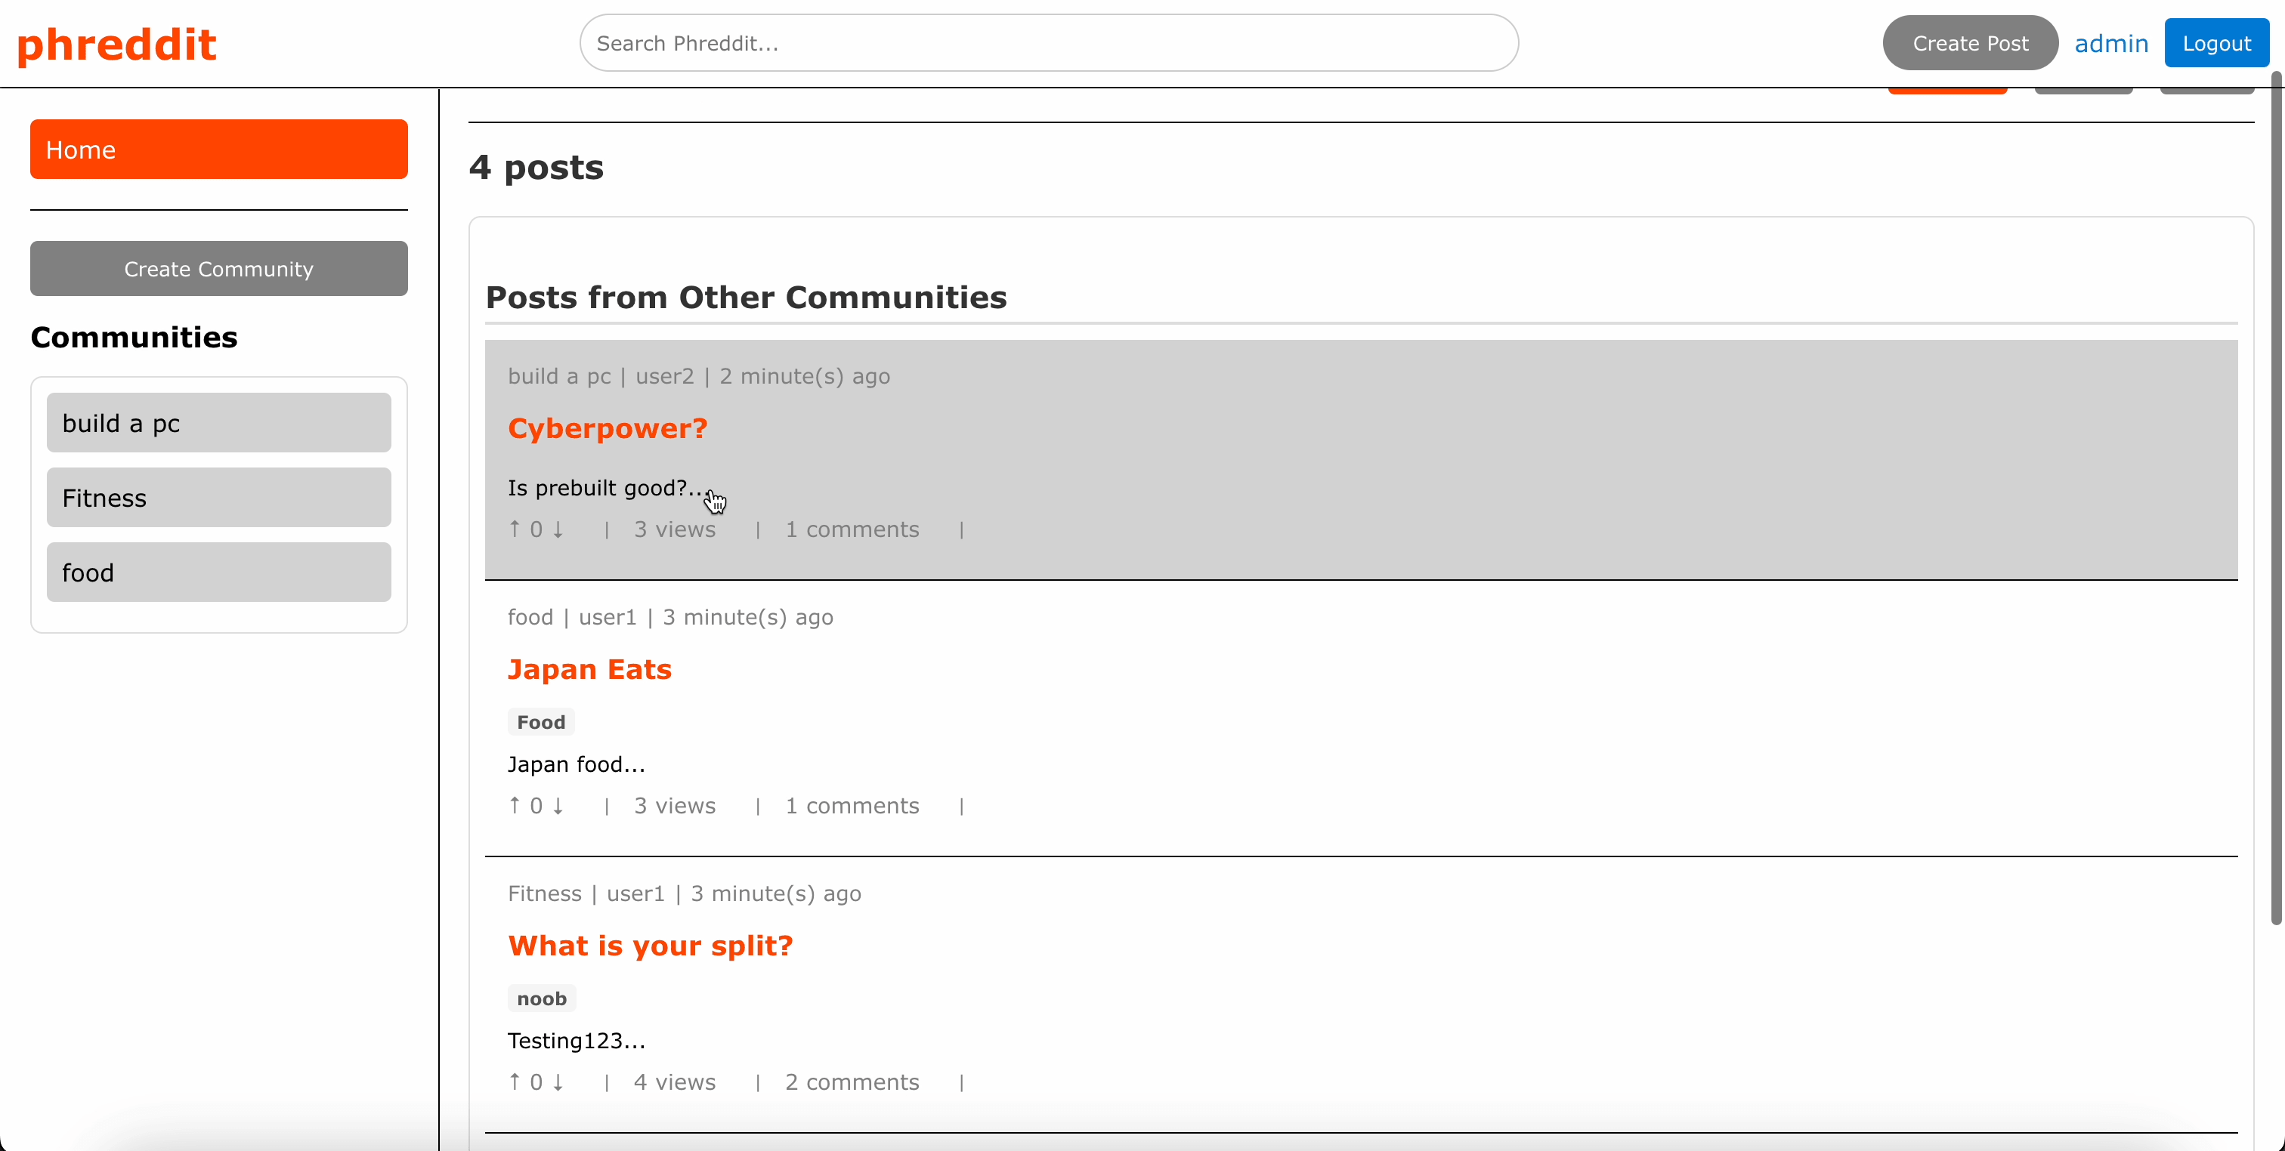Viewport: 2285px width, 1151px height.
Task: Open the build a pc community
Action: click(218, 422)
